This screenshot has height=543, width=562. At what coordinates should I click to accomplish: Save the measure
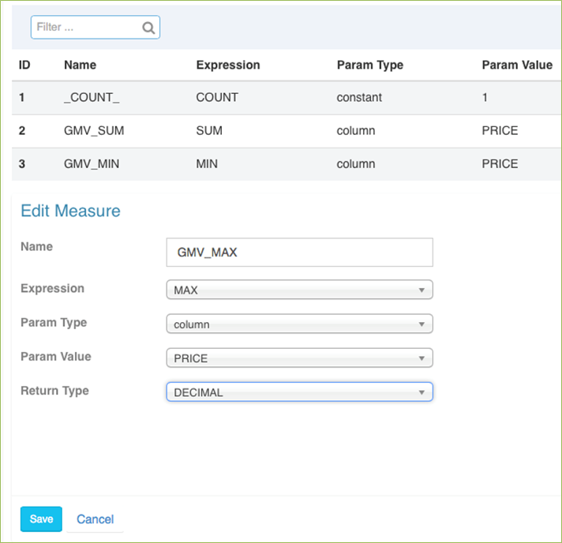(41, 519)
